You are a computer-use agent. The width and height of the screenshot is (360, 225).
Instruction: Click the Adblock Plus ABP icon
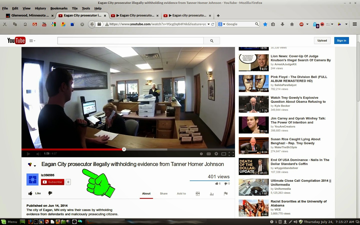coord(302,24)
